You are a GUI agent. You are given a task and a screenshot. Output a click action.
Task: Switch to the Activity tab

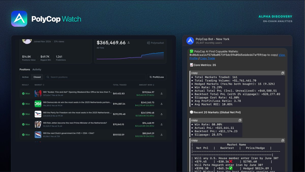pyautogui.click(x=37, y=69)
